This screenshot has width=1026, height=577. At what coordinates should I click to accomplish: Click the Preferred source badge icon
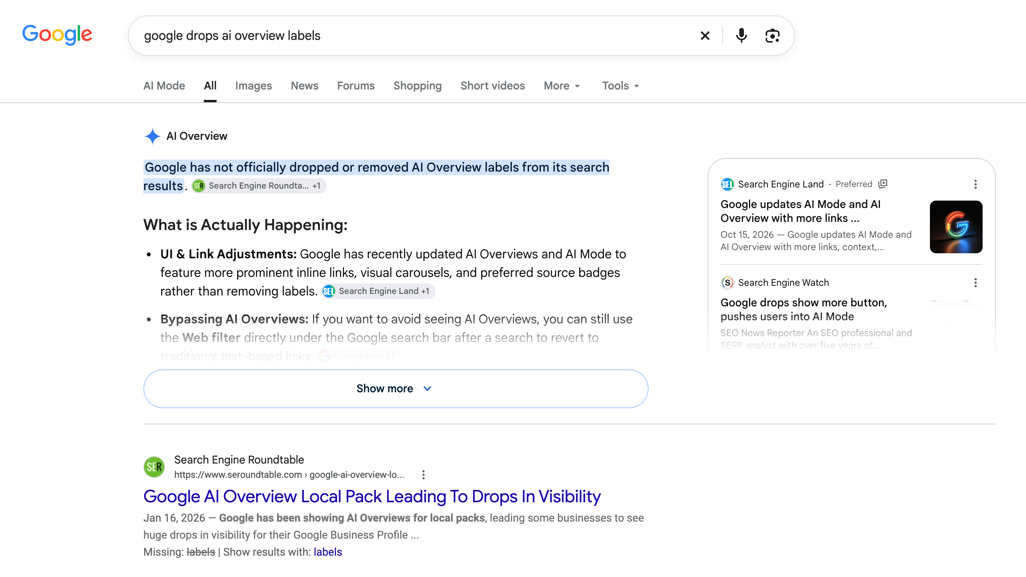point(883,184)
